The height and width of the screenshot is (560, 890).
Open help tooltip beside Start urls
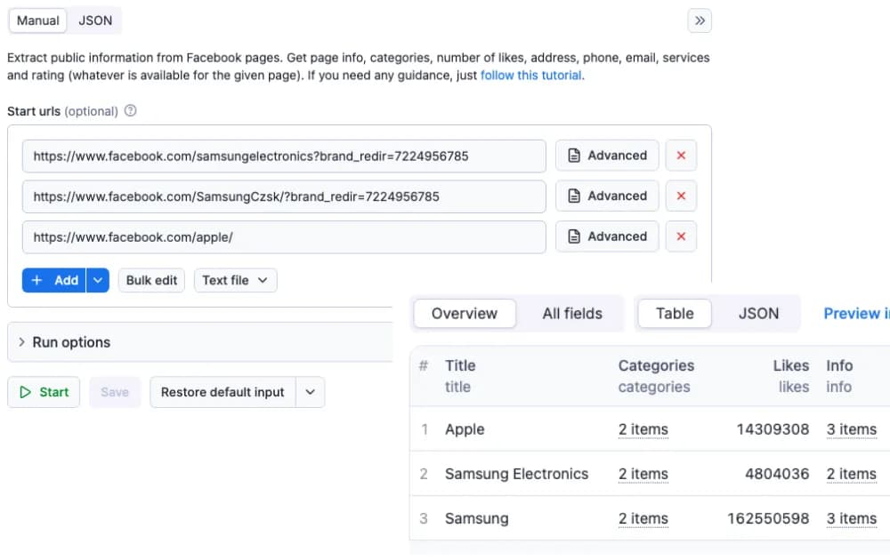tap(131, 110)
